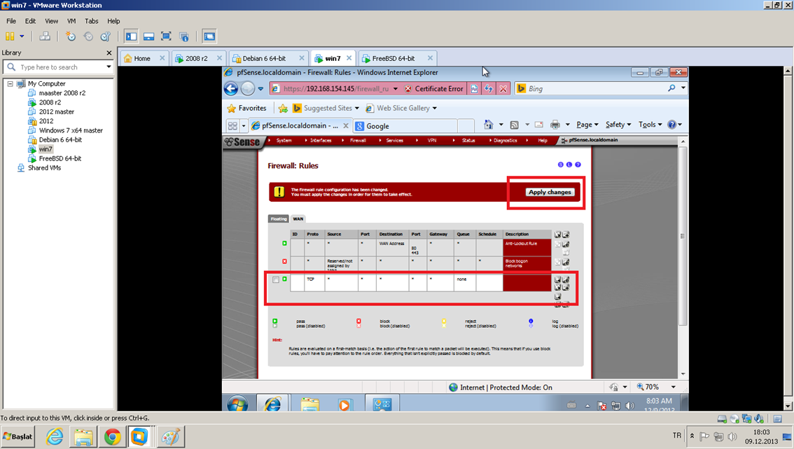Click the library search field

pyautogui.click(x=58, y=67)
